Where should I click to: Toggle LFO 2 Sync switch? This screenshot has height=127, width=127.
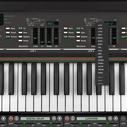click(x=65, y=28)
